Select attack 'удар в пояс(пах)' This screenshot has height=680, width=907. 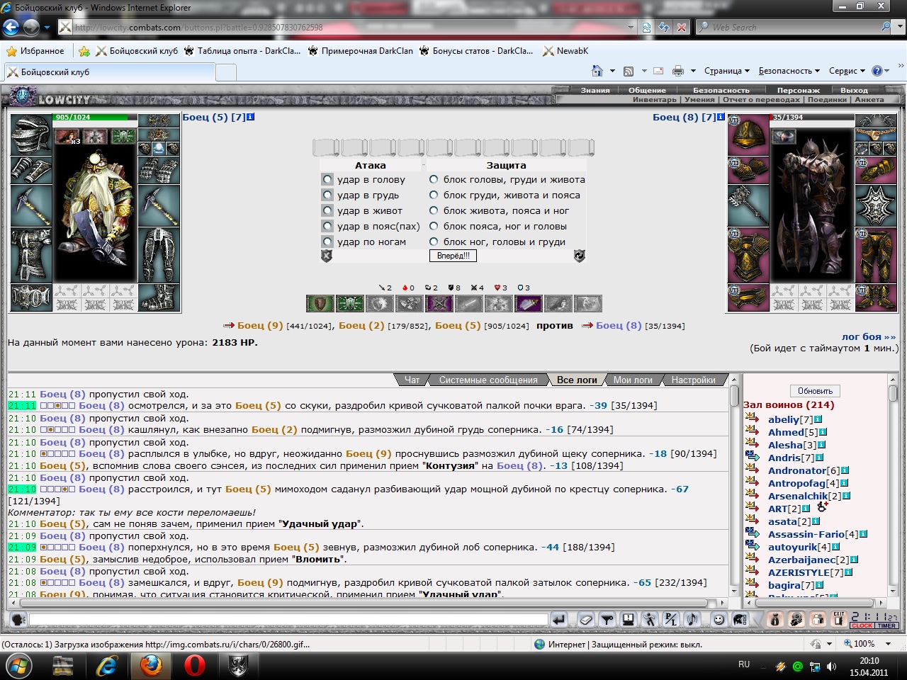(x=327, y=226)
